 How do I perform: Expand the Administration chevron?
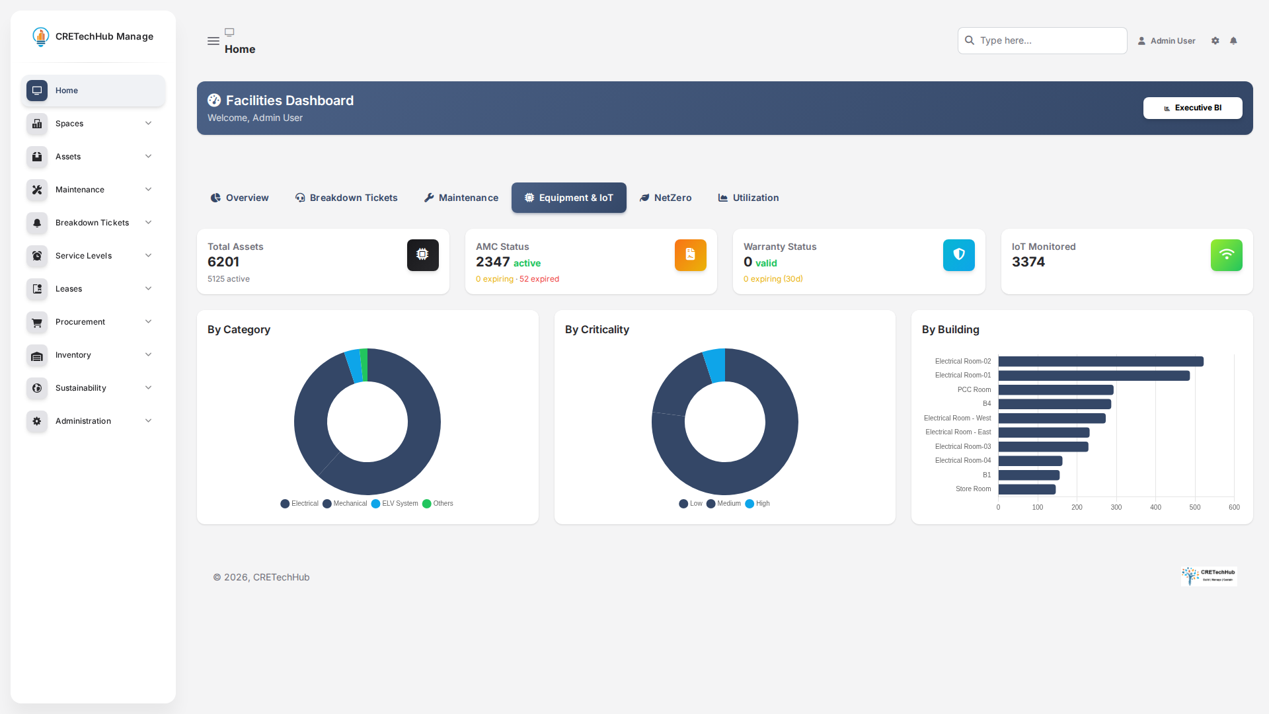tap(149, 421)
